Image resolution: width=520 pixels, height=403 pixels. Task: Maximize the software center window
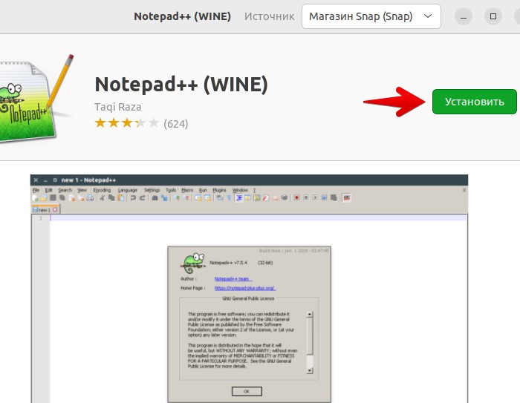click(493, 16)
